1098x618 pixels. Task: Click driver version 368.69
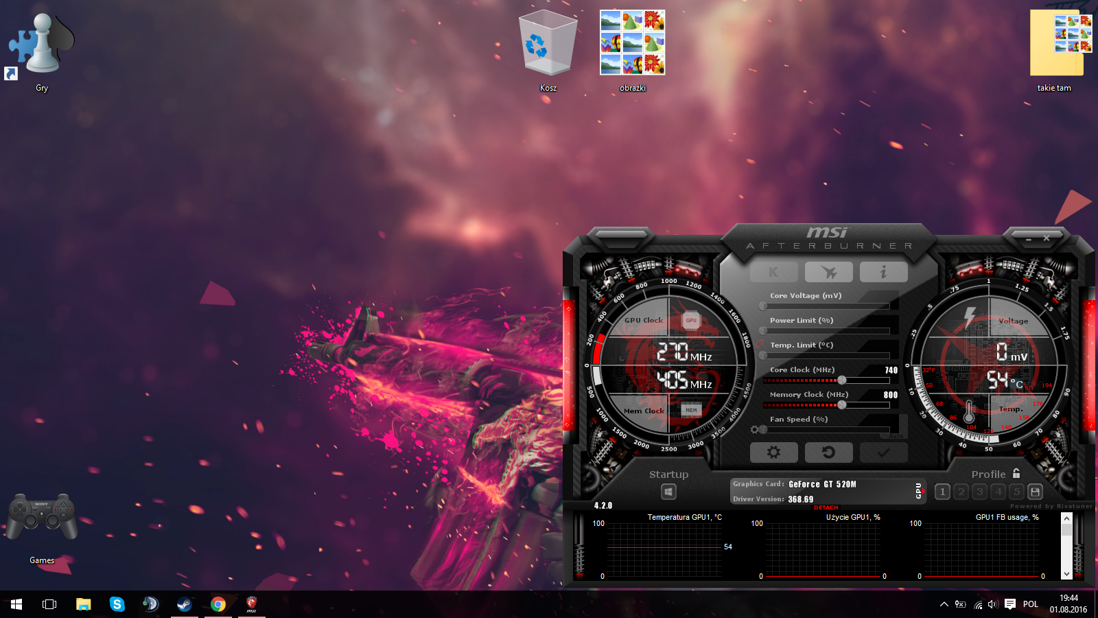click(x=801, y=499)
